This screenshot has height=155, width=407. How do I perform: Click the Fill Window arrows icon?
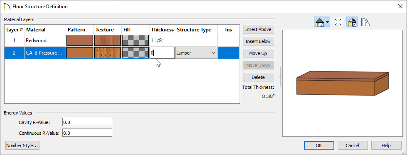point(338,22)
